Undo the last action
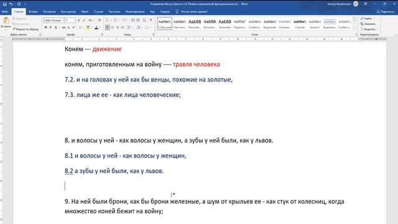Screen dimensions: 398x224 (11, 4)
